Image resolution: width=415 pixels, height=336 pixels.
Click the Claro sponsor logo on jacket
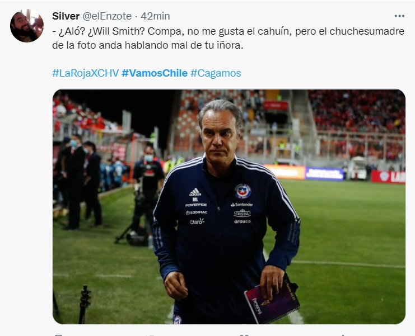197,221
